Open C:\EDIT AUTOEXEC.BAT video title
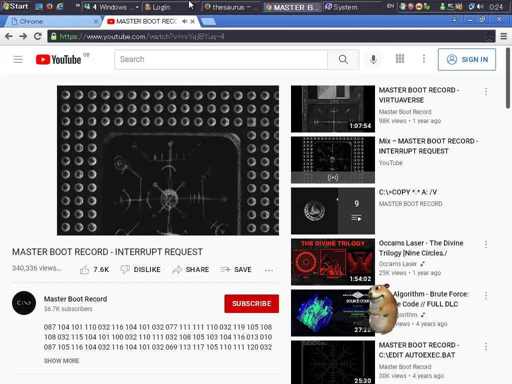The image size is (512, 384). pos(419,350)
